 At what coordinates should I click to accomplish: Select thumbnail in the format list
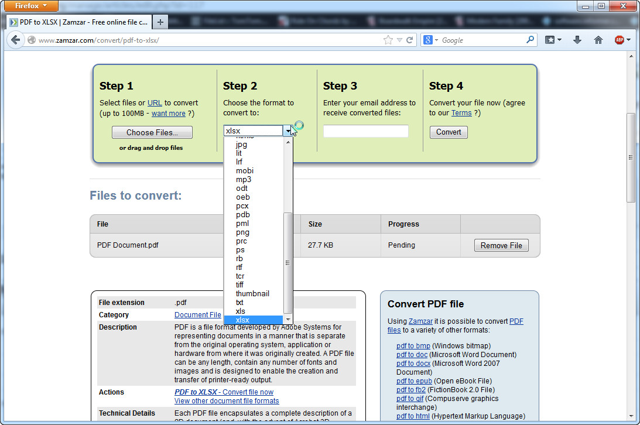pyautogui.click(x=252, y=294)
